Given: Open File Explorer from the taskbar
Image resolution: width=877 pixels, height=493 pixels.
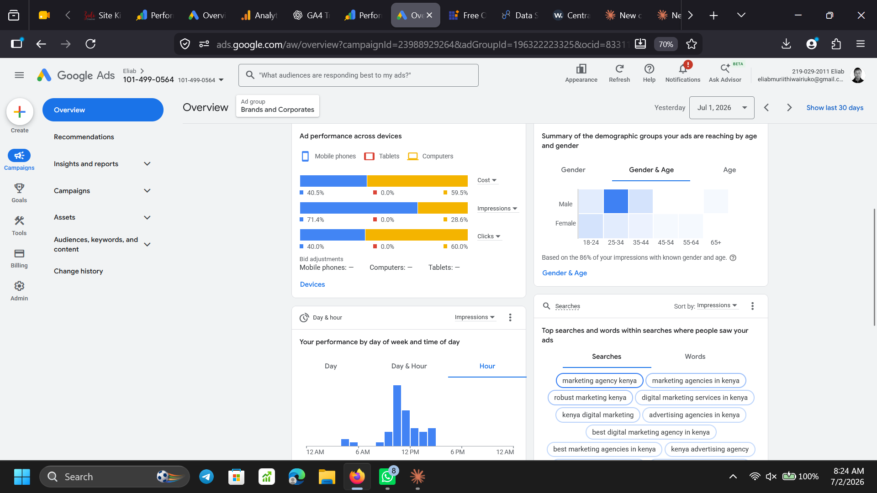Looking at the screenshot, I should point(327,477).
